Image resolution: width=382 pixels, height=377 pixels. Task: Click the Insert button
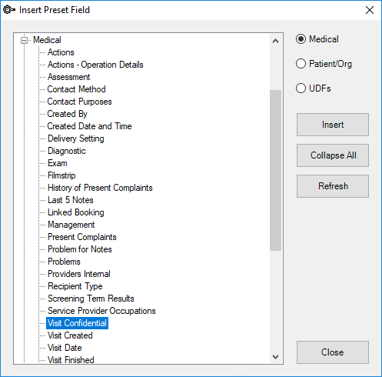point(333,125)
